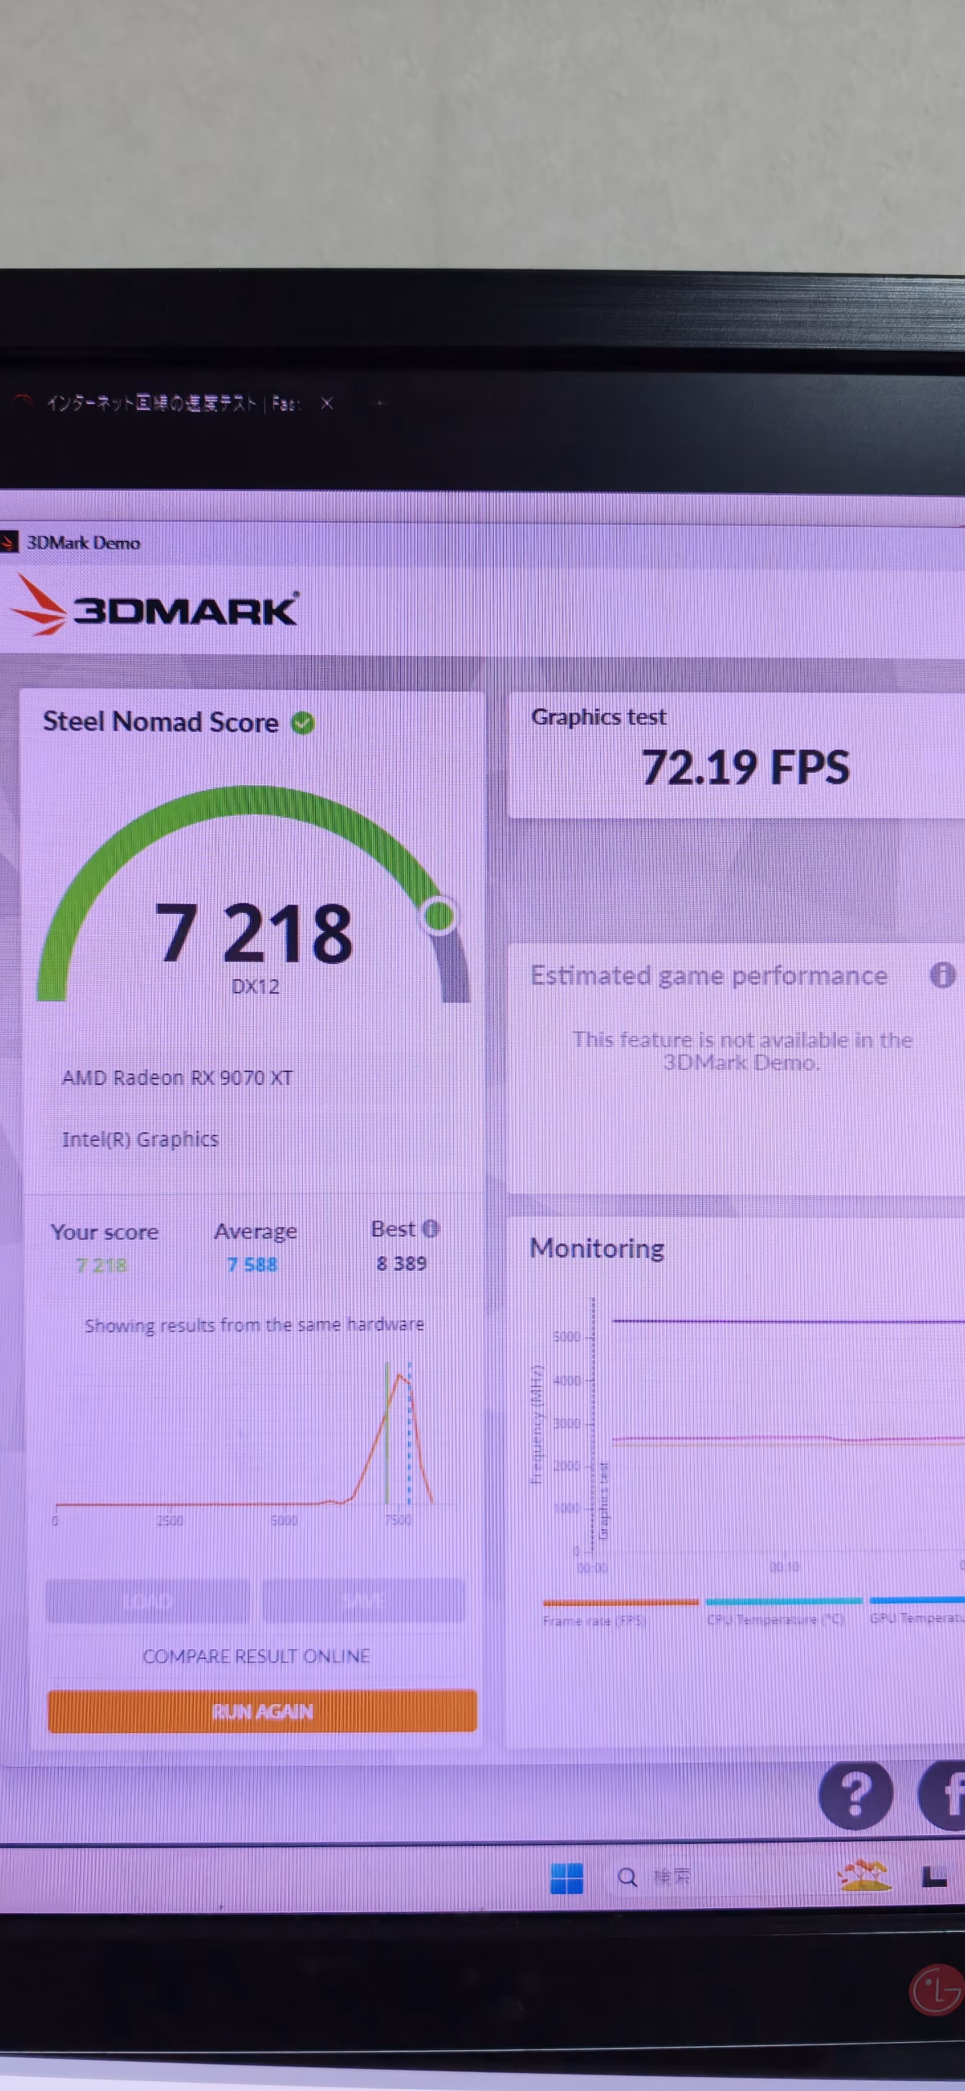Click the Estimated game performance heading
This screenshot has height=2091, width=965.
pos(709,975)
